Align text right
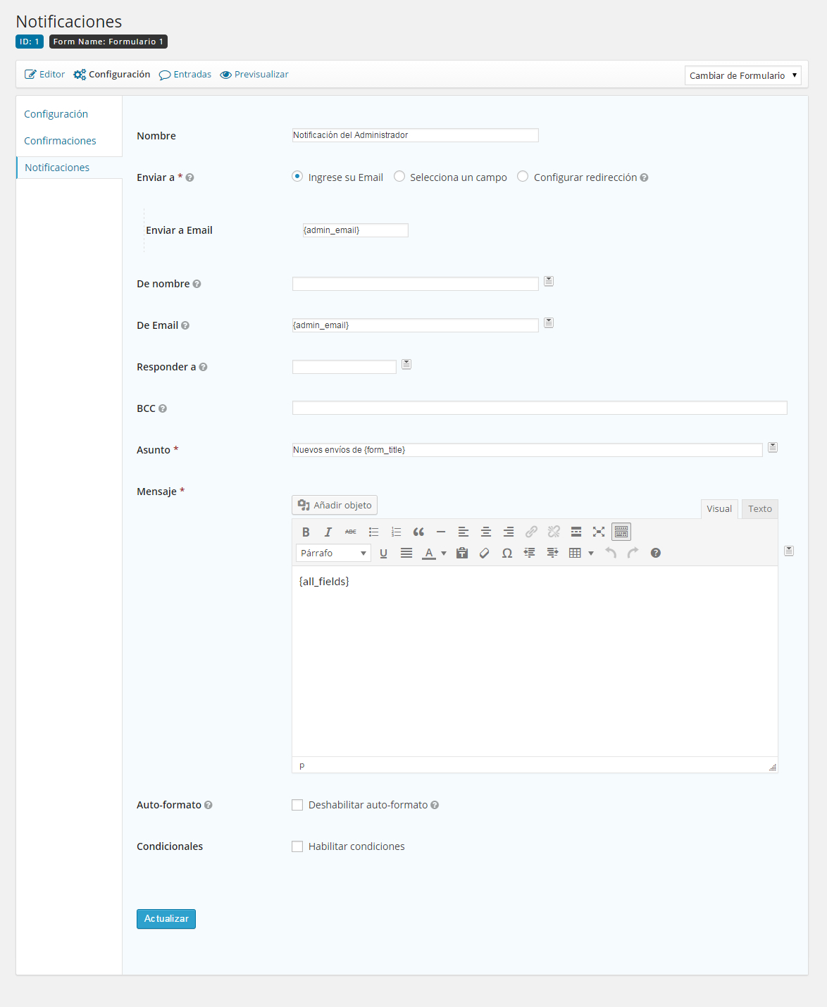The width and height of the screenshot is (827, 1007). [x=509, y=532]
